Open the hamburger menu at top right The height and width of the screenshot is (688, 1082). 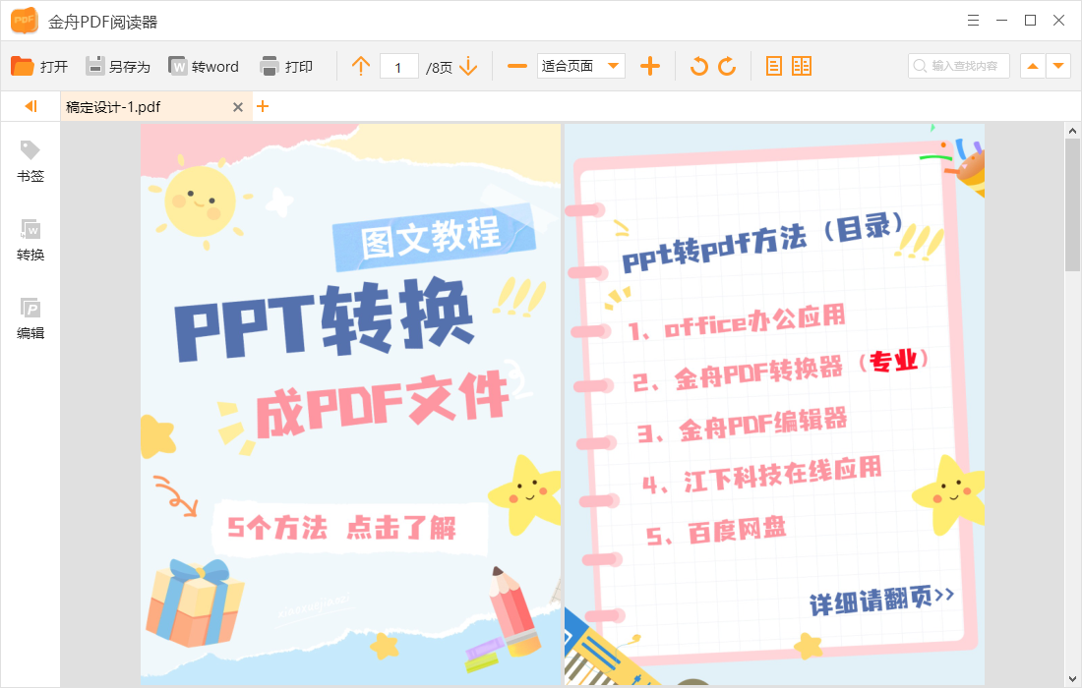(x=973, y=20)
